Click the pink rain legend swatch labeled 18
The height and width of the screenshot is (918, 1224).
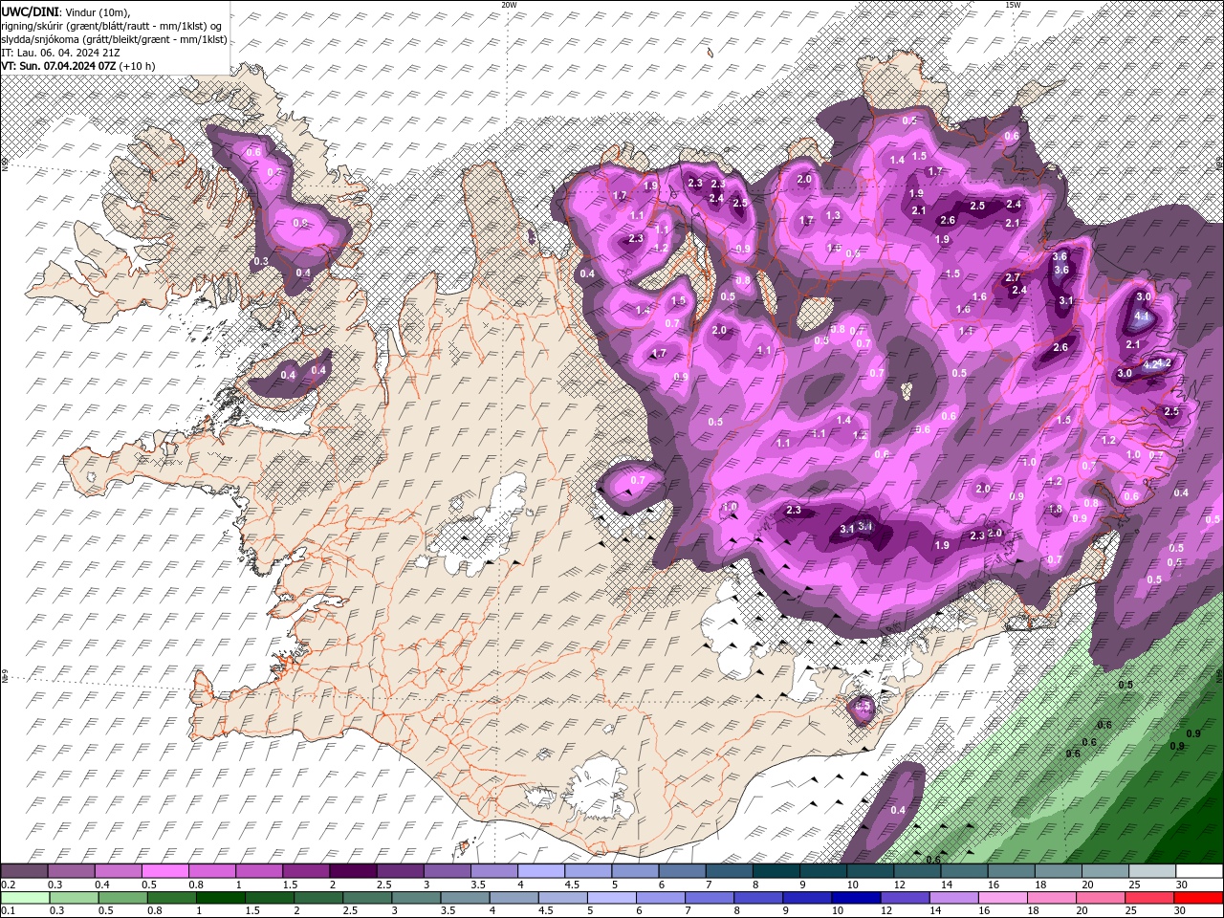1051,898
